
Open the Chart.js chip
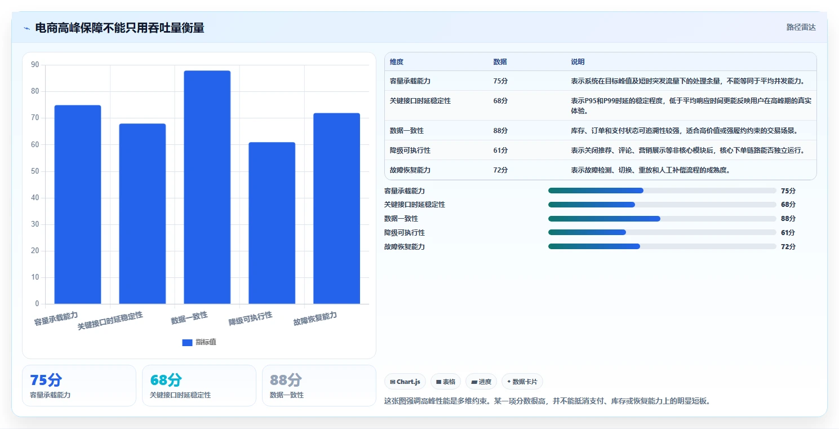point(405,382)
